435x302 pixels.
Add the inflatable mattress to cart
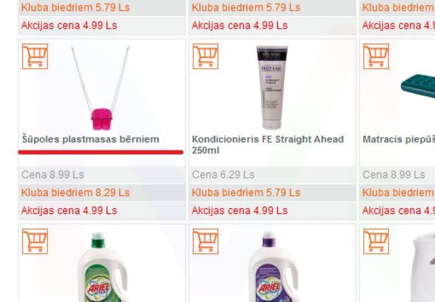tap(376, 56)
